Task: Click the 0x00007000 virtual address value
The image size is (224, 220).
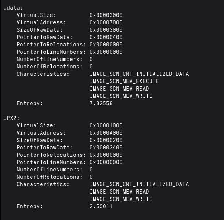Action: click(x=106, y=22)
